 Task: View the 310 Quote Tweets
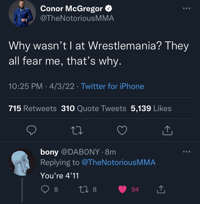click(94, 108)
